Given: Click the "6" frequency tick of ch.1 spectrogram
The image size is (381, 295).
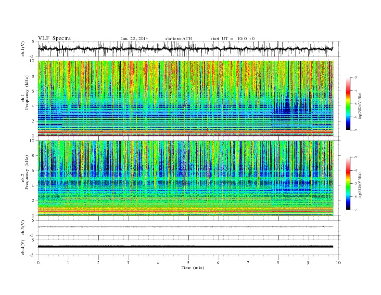Looking at the screenshot, I should pos(34,91).
